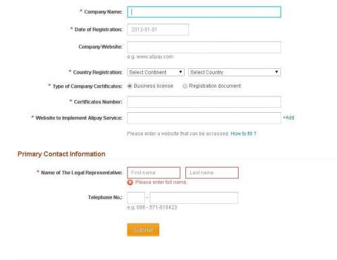This screenshot has width=337, height=260.
Task: Open the How to fill link
Action: coord(243,134)
